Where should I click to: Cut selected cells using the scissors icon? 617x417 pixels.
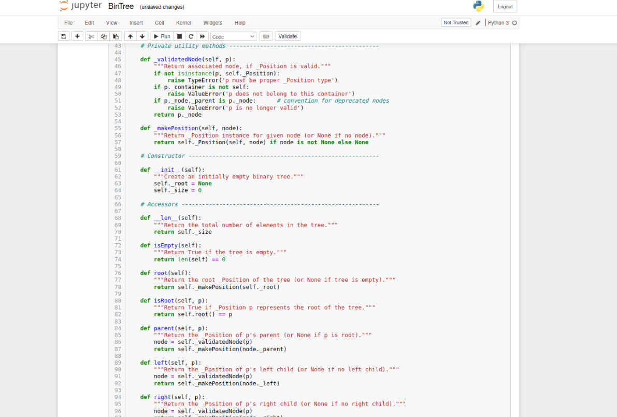pos(91,36)
